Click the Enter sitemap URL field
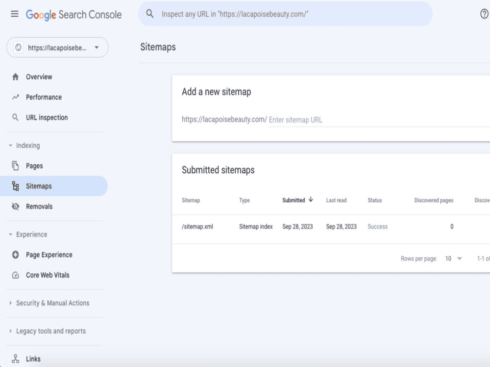The height and width of the screenshot is (367, 490). [x=379, y=120]
